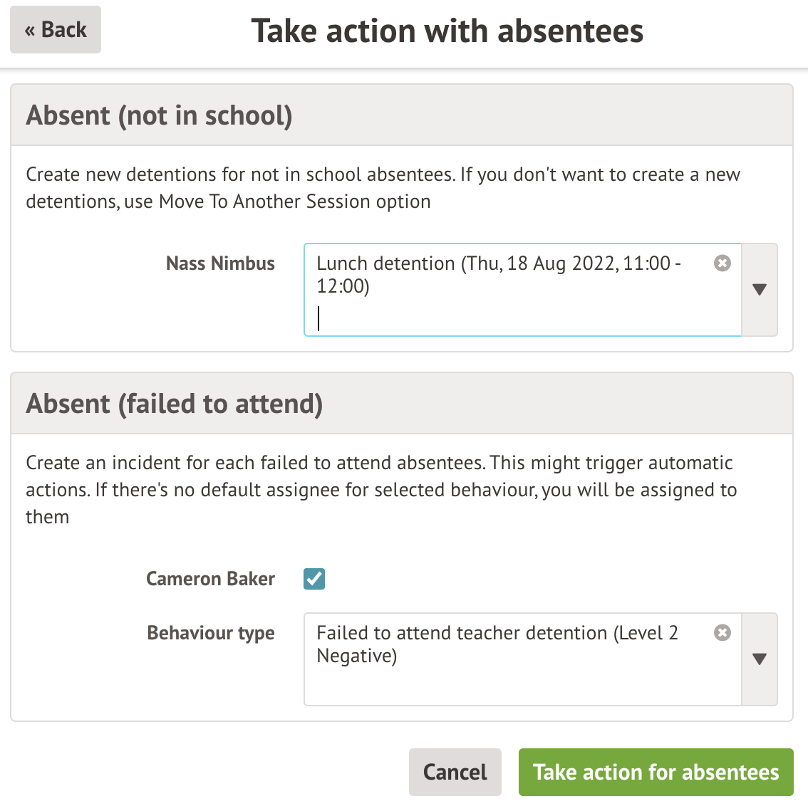Click the down-triangle icon beside Nass Nimbus field
The image size is (808, 806).
pos(760,290)
